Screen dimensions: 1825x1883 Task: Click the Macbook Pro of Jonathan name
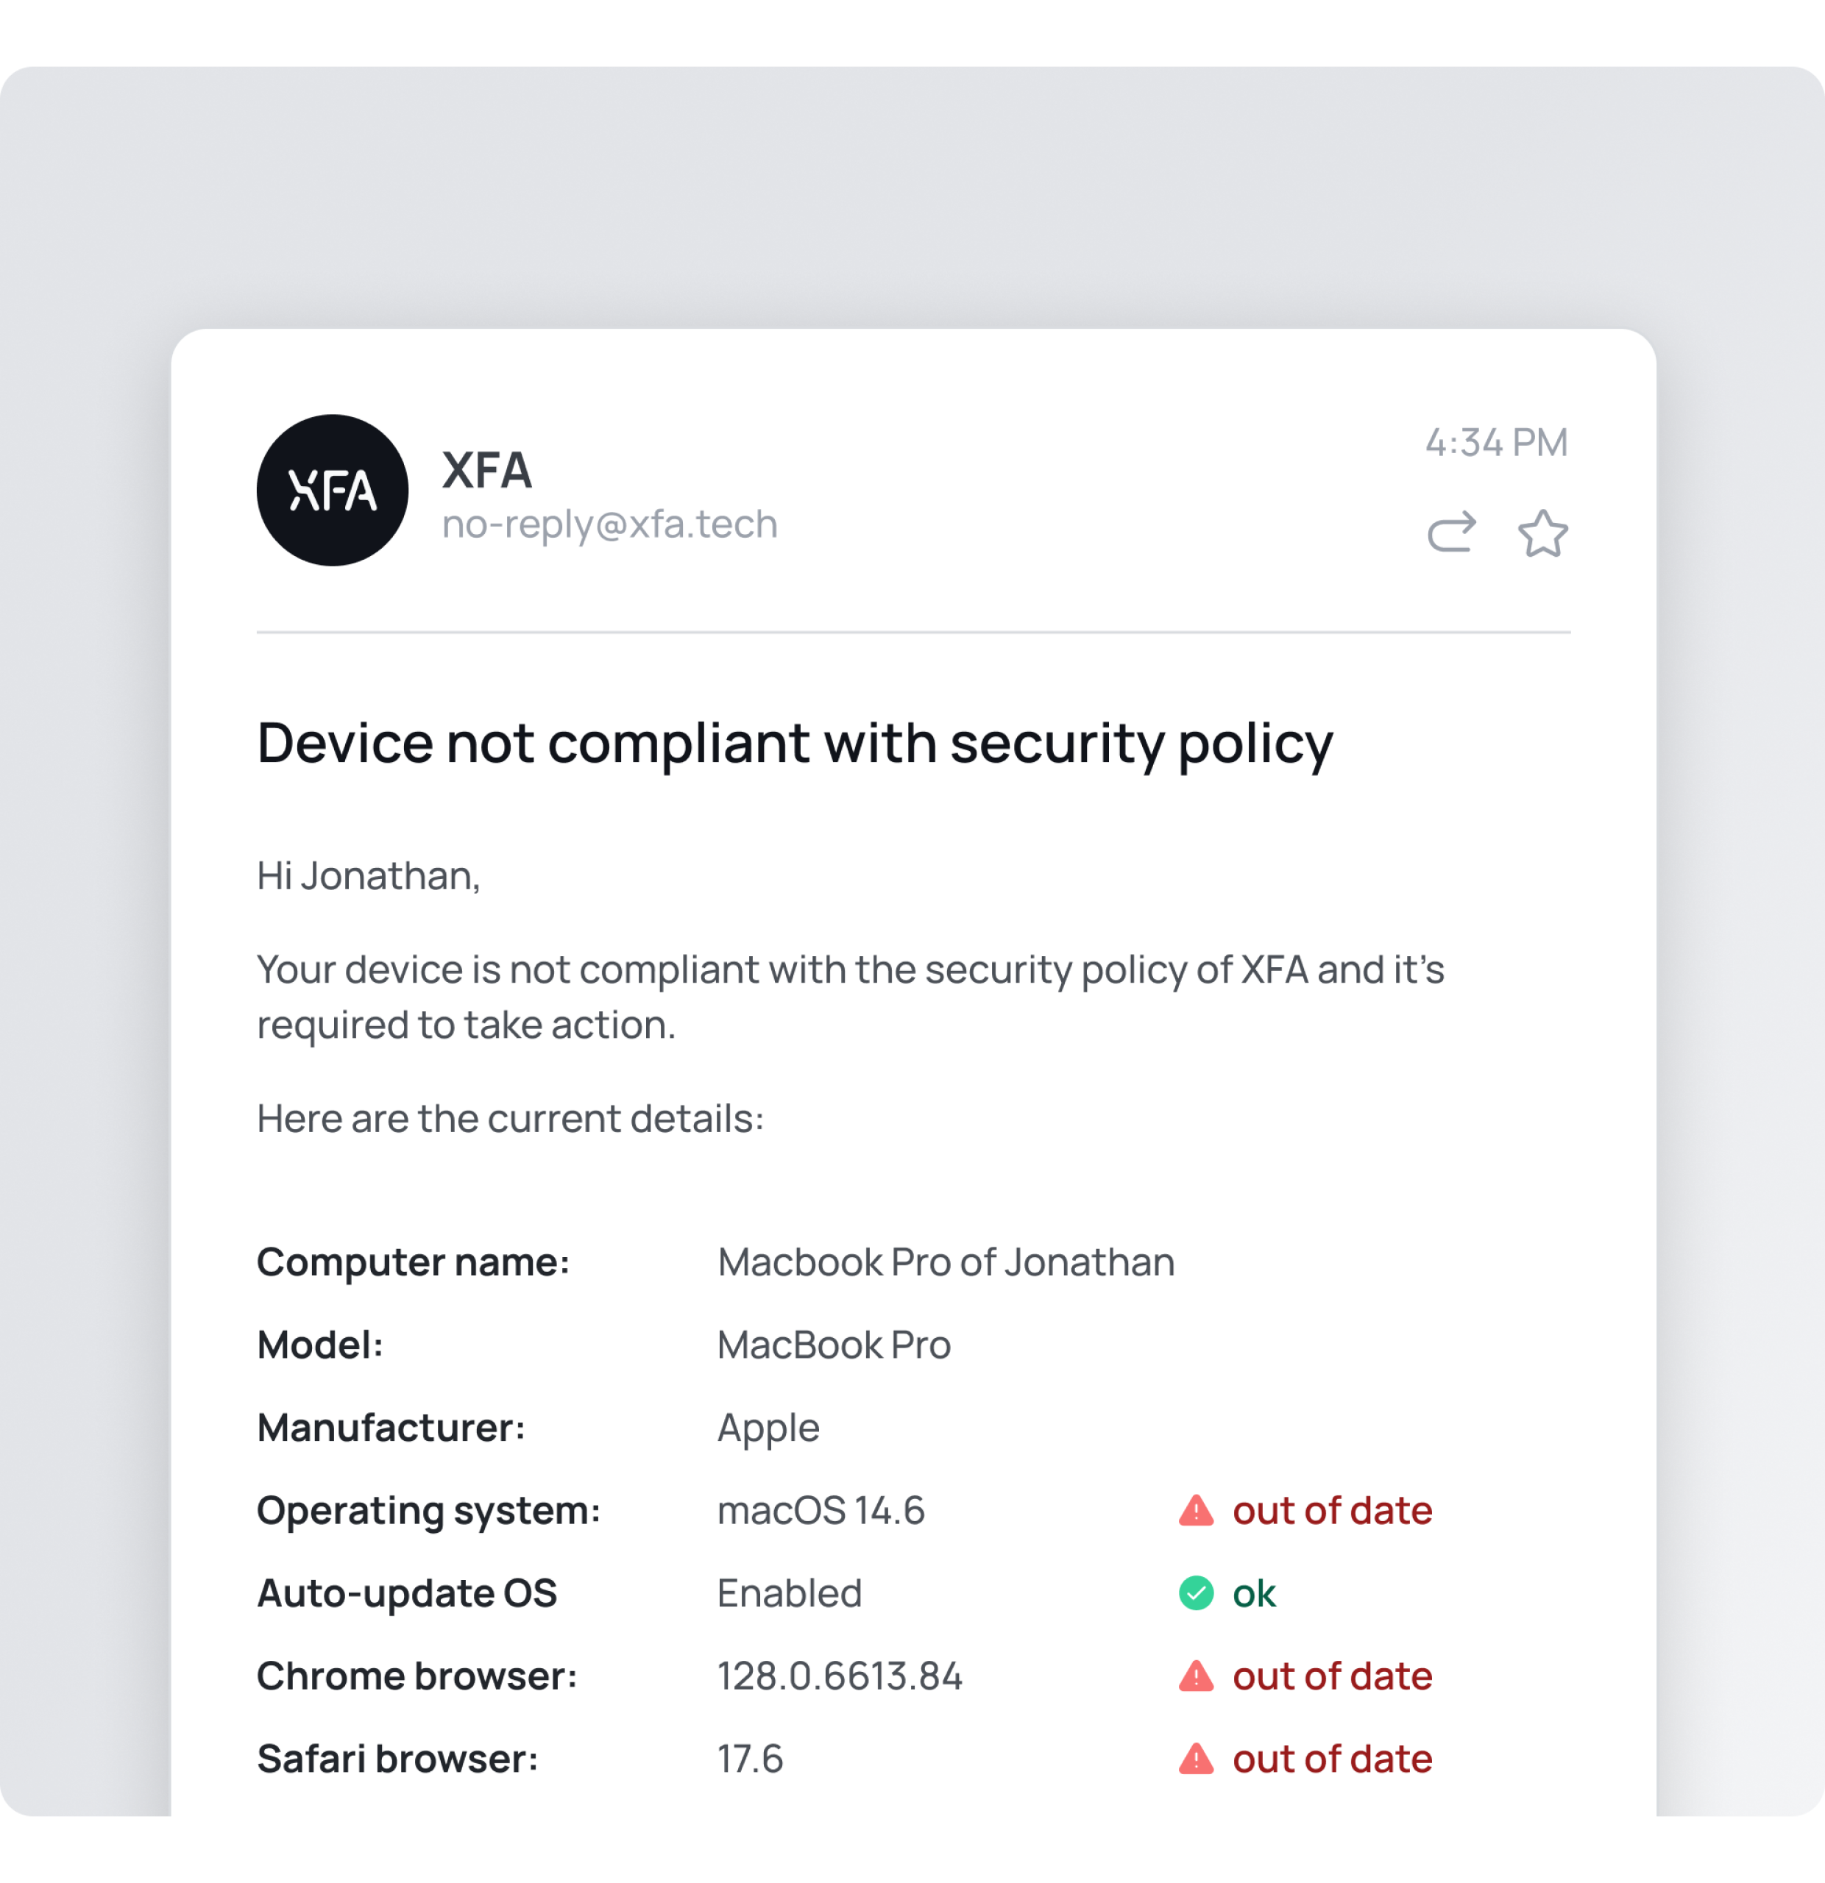[x=946, y=1261]
